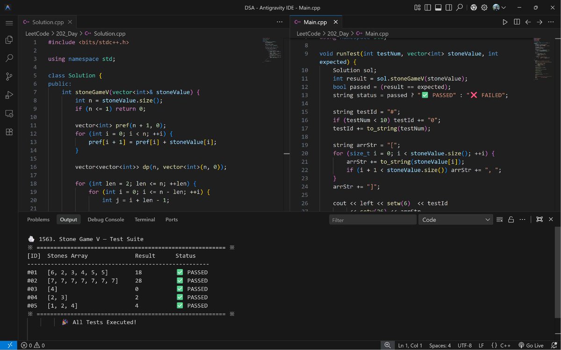Click the Solution.cpp minimap
561x350 pixels.
tap(273, 50)
